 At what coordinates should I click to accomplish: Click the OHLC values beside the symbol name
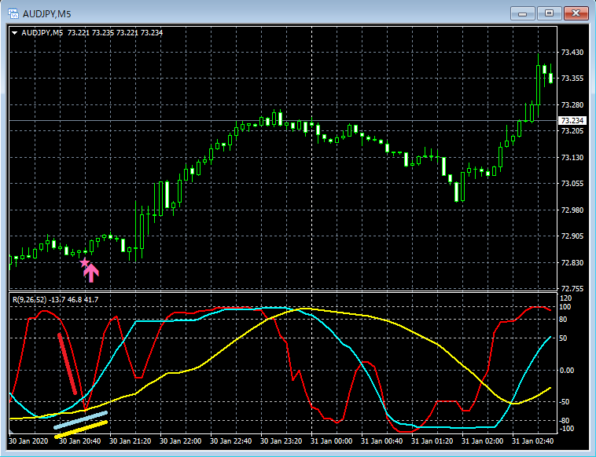tap(115, 33)
